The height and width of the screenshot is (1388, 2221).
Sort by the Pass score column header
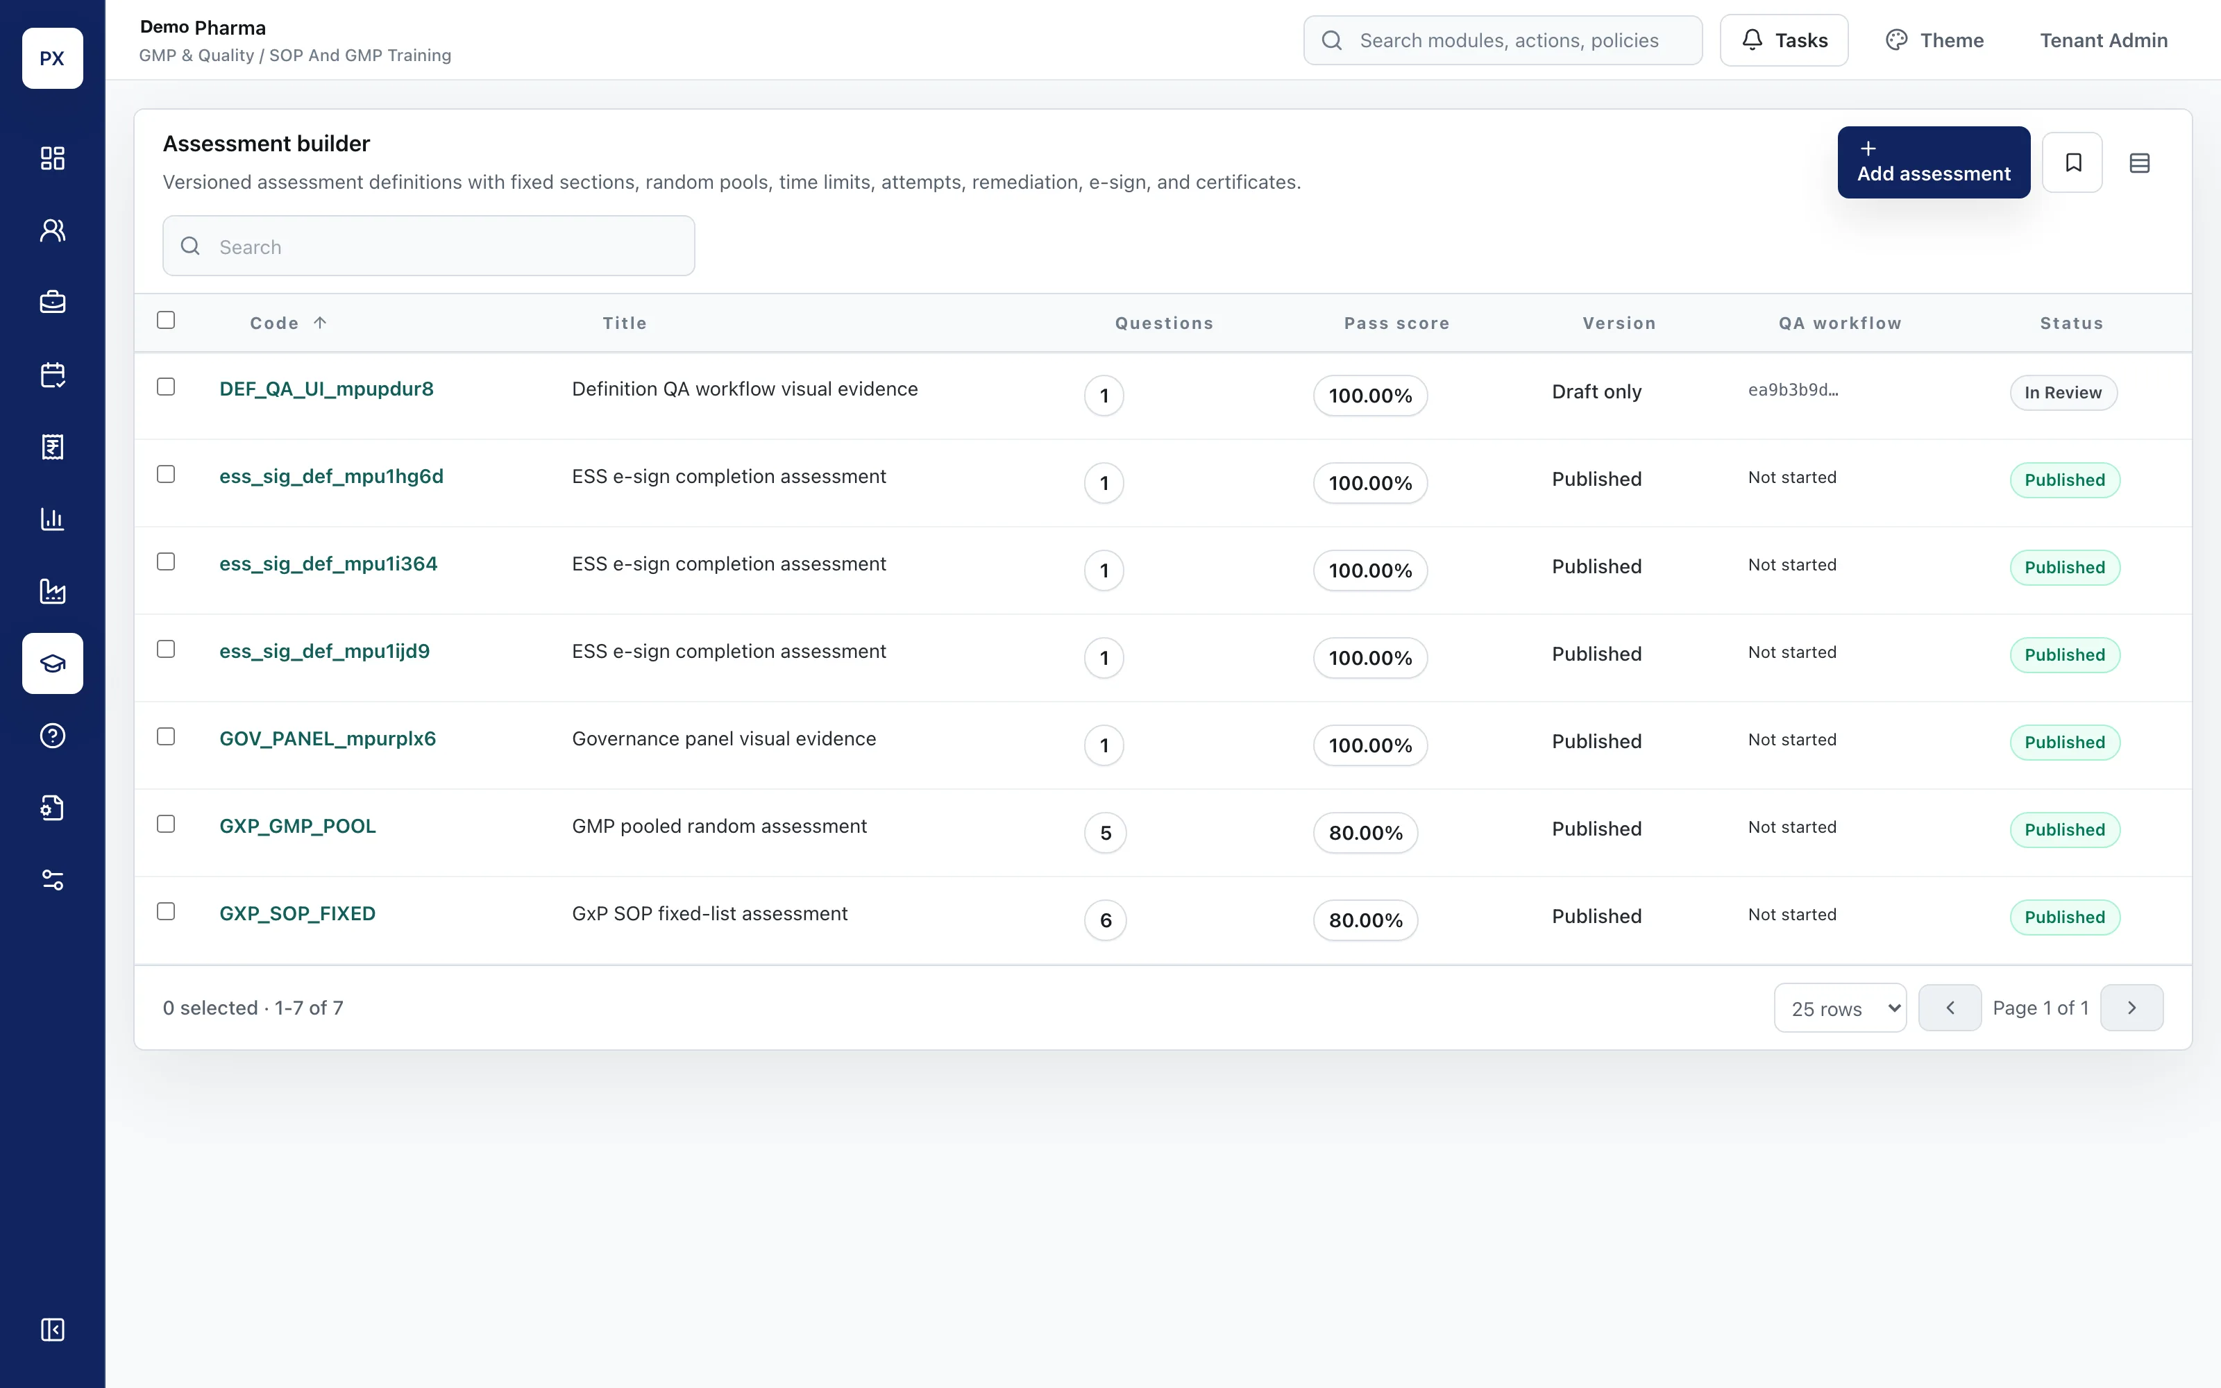click(x=1397, y=323)
